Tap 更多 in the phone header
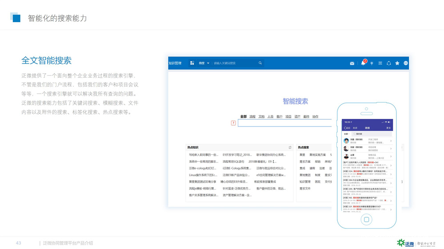This screenshot has height=249, width=444. coord(388,128)
